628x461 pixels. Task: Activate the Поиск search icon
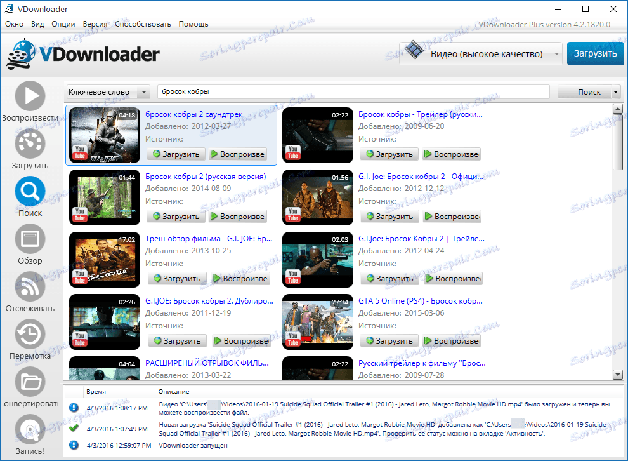pyautogui.click(x=30, y=191)
